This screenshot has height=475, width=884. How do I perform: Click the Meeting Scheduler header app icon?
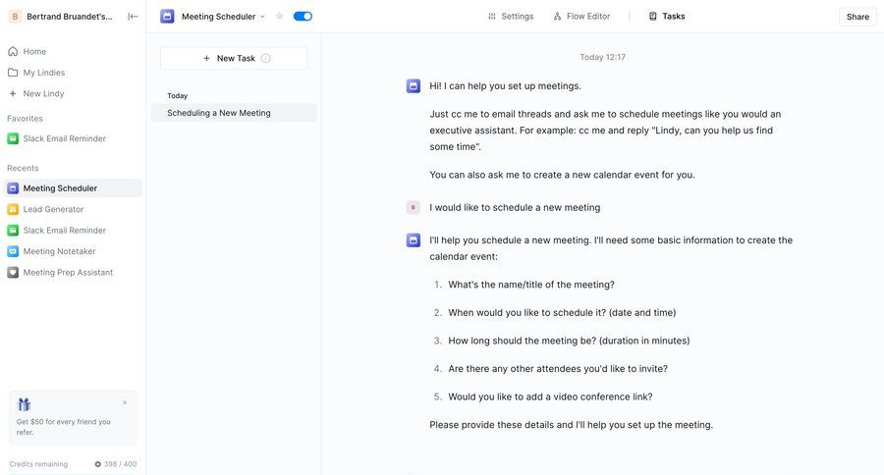point(167,17)
